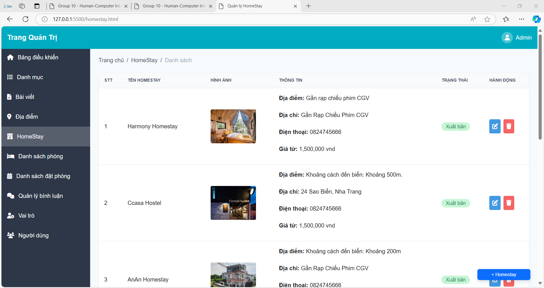Click the Admin avatar icon
Image resolution: width=544 pixels, height=288 pixels.
coord(507,38)
